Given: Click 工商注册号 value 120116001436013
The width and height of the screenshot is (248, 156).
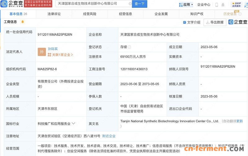Looking at the screenshot, I should (134, 69).
